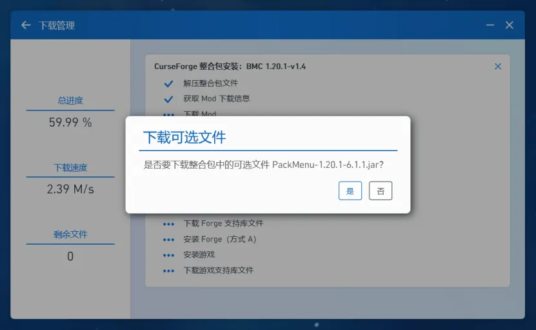Viewport: 536px width, 330px height.
Task: Click the pending dots beside 安装 Forge (方式 A)
Action: (x=168, y=240)
